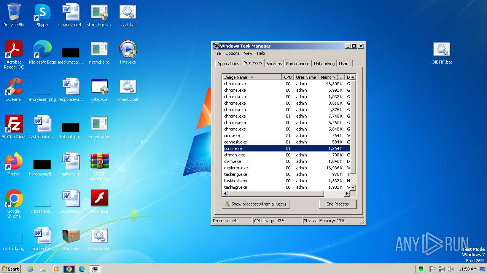Select the donate.bat desktop icon
The height and width of the screenshot is (274, 487).
[99, 239]
